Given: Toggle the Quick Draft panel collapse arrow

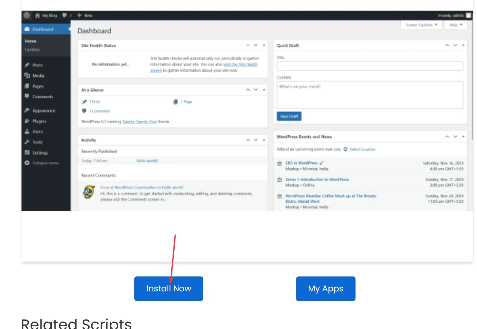Looking at the screenshot, I should click(x=463, y=45).
